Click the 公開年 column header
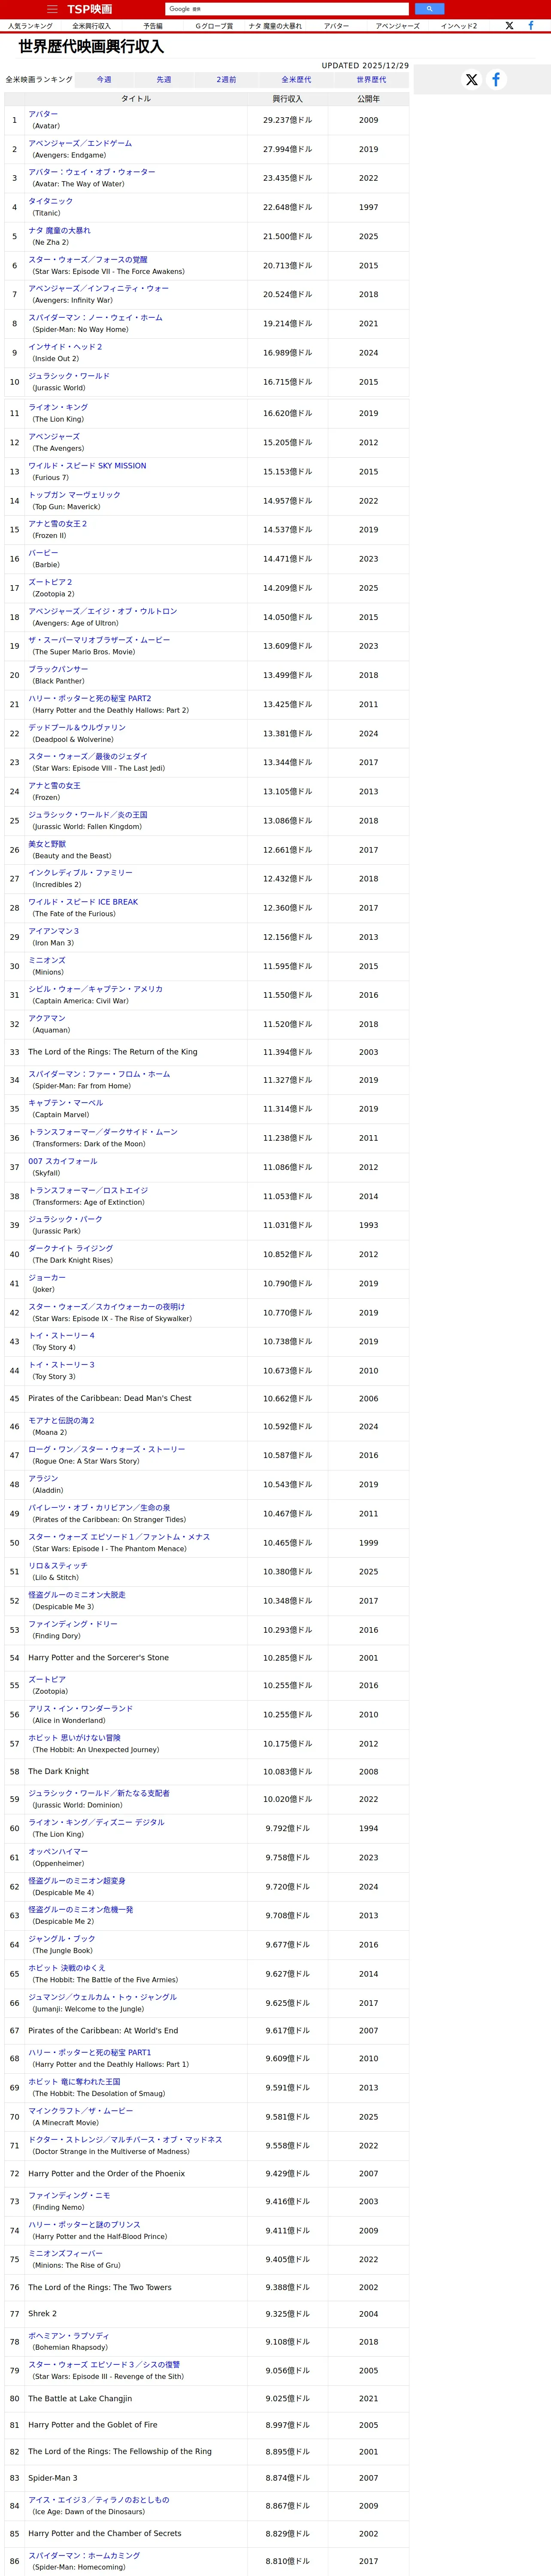Viewport: 551px width, 2576px height. point(368,99)
